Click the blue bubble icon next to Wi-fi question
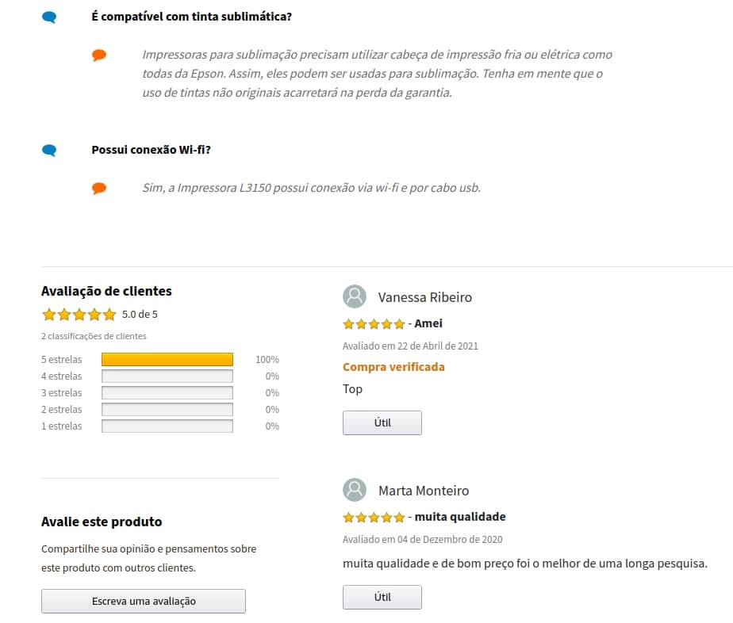 (x=49, y=151)
